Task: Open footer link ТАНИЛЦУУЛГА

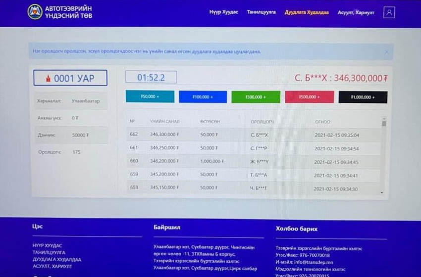Action: tap(49, 252)
